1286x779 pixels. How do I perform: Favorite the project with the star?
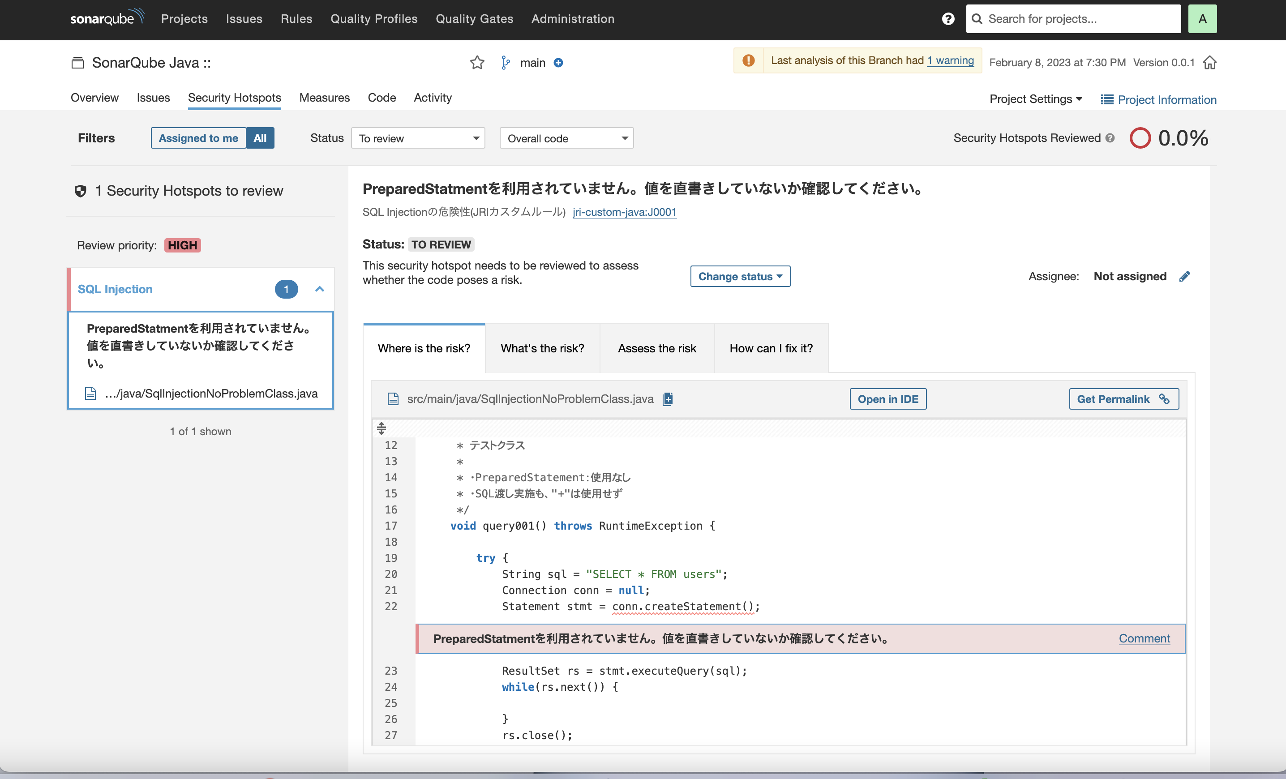(x=477, y=62)
